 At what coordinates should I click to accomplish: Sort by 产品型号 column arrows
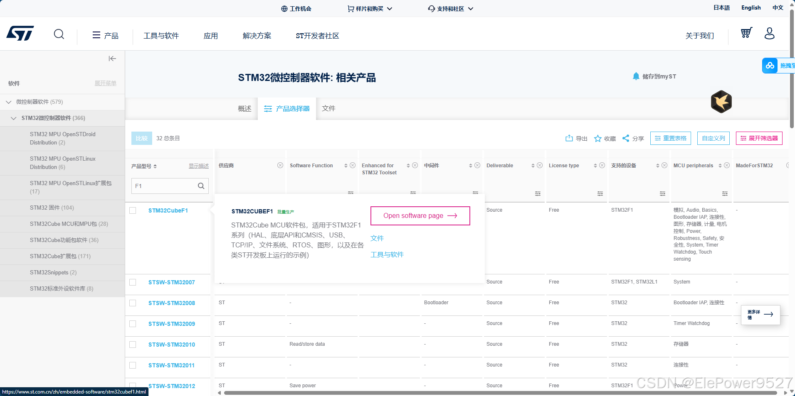point(155,166)
